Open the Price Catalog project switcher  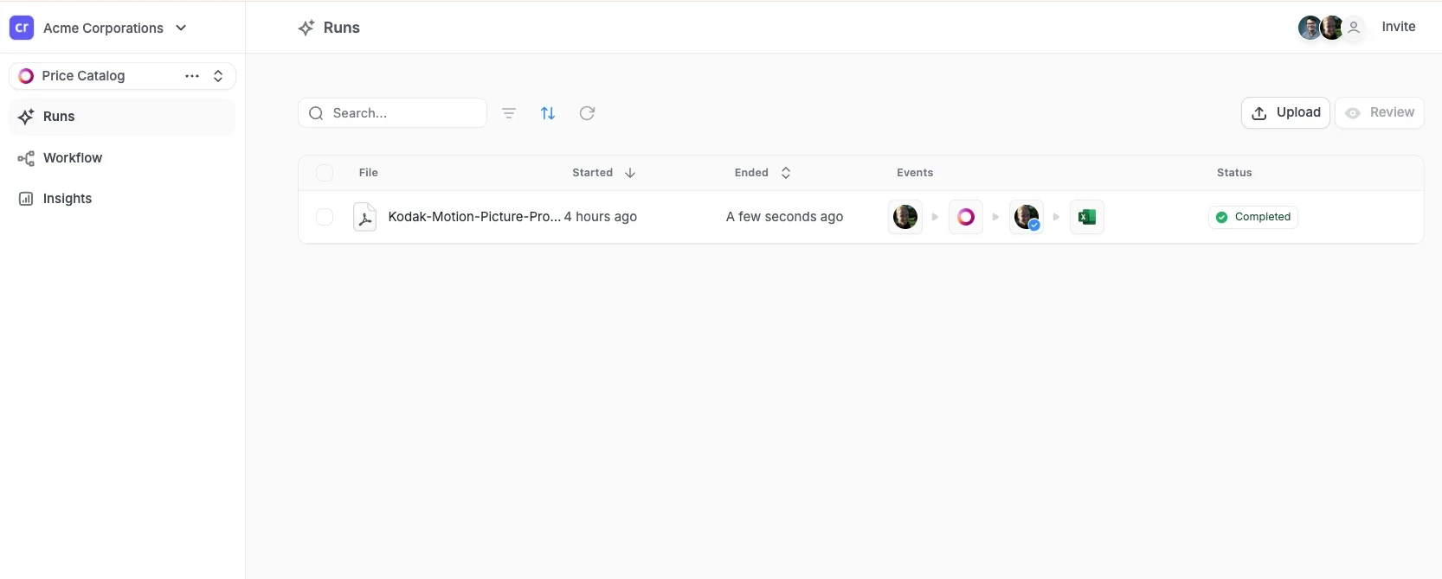218,76
